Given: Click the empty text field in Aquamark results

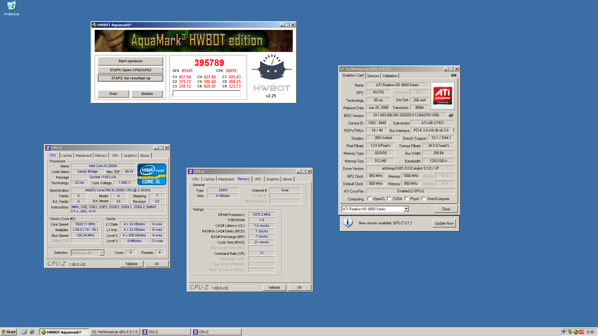Looking at the screenshot, I should [206, 94].
